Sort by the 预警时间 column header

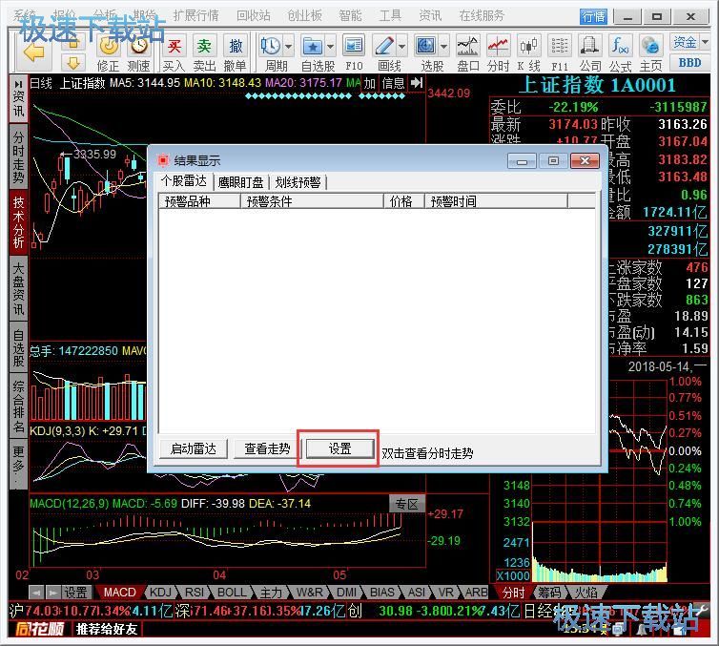click(x=496, y=201)
